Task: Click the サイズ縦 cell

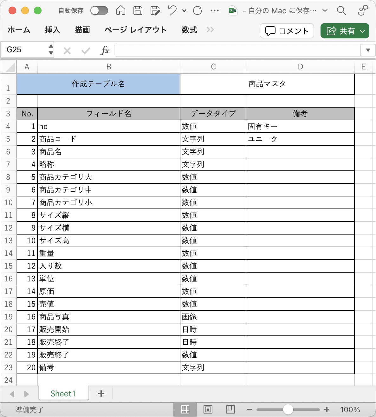Action: 109,215
